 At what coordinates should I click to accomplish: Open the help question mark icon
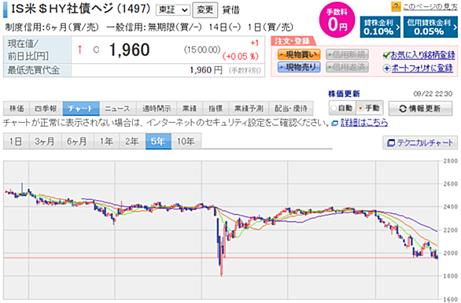pos(396,6)
